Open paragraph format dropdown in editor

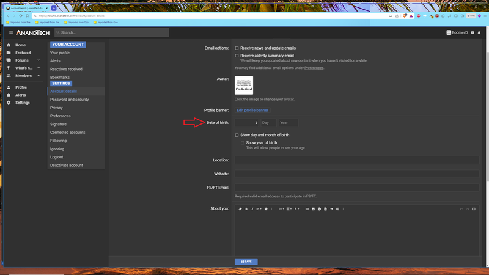[x=296, y=209]
